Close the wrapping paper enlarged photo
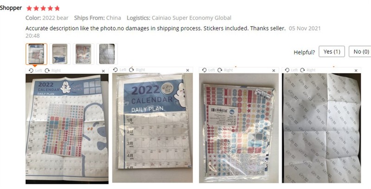Screen dimensions: 371x189 pyautogui.click(x=356, y=70)
